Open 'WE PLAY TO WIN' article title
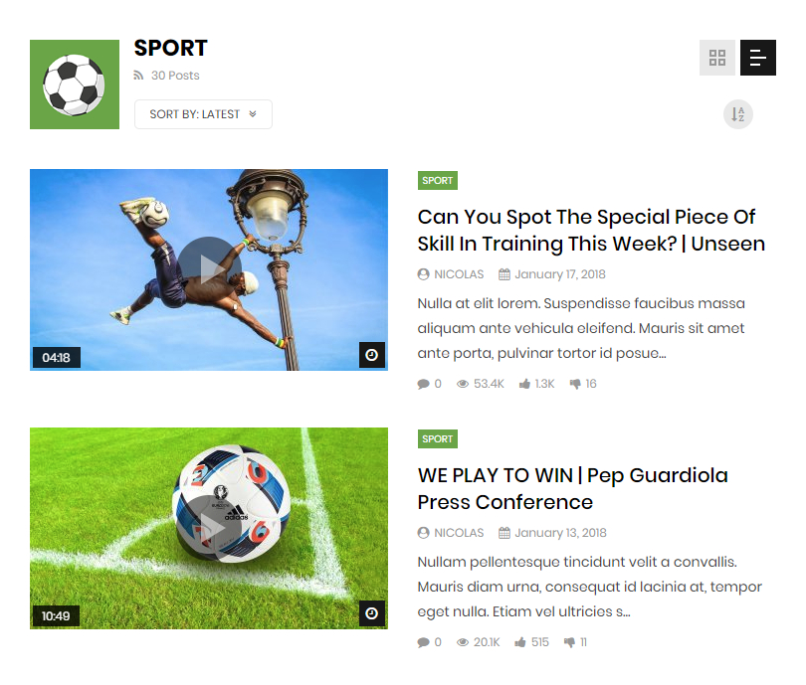The height and width of the screenshot is (685, 806). (572, 488)
